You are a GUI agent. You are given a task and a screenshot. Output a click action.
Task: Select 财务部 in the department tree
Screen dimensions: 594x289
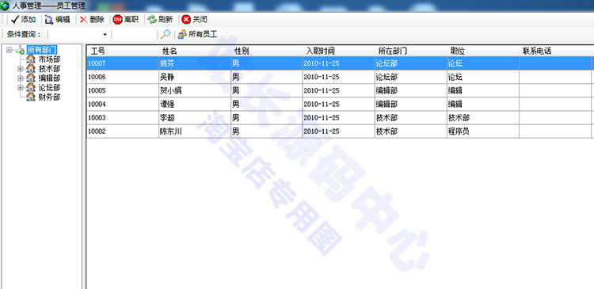[x=49, y=97]
